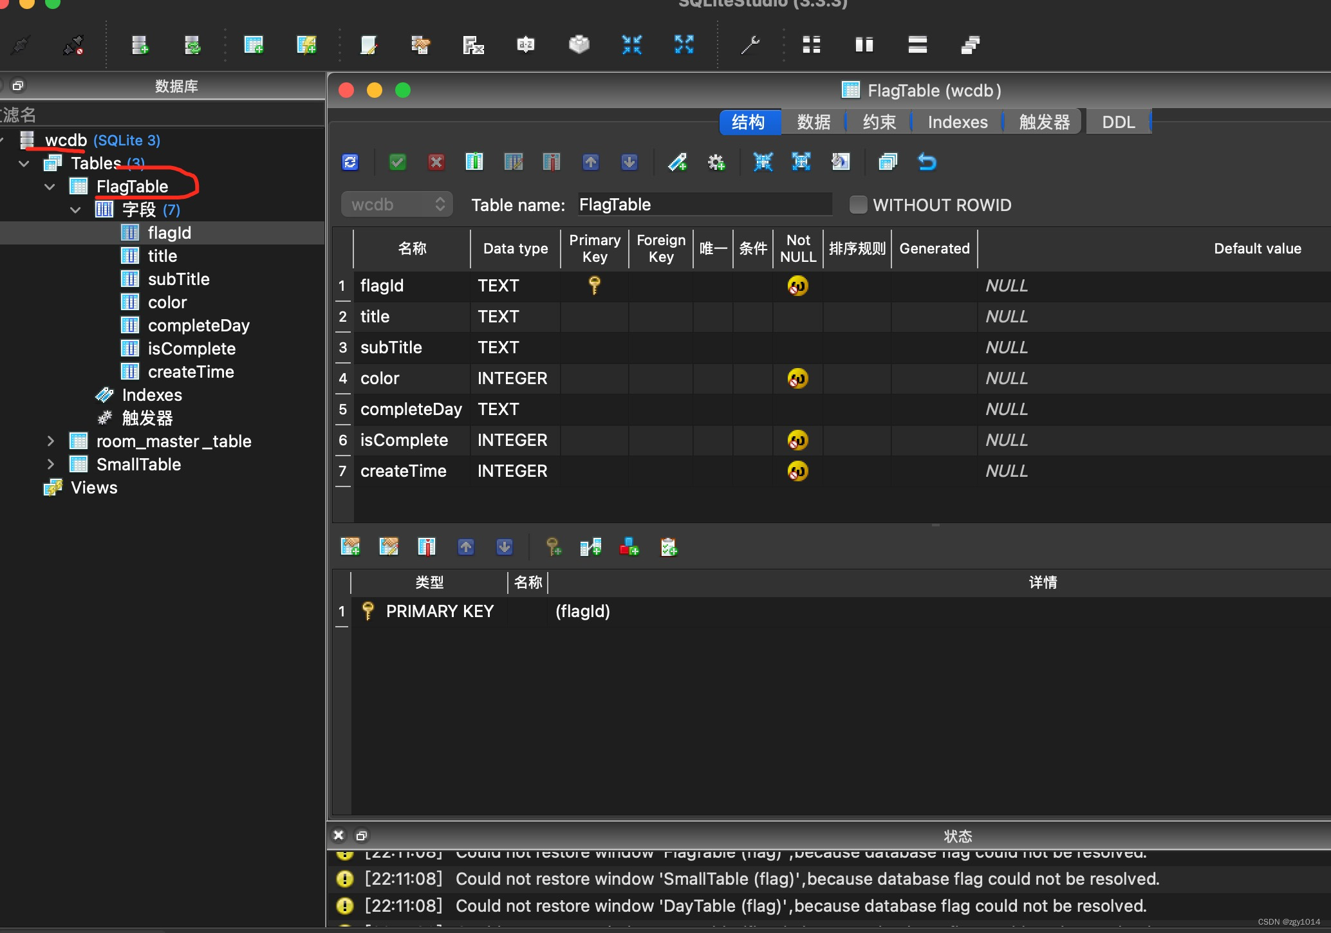Image resolution: width=1331 pixels, height=933 pixels.
Task: Click the add column icon
Action: click(474, 162)
